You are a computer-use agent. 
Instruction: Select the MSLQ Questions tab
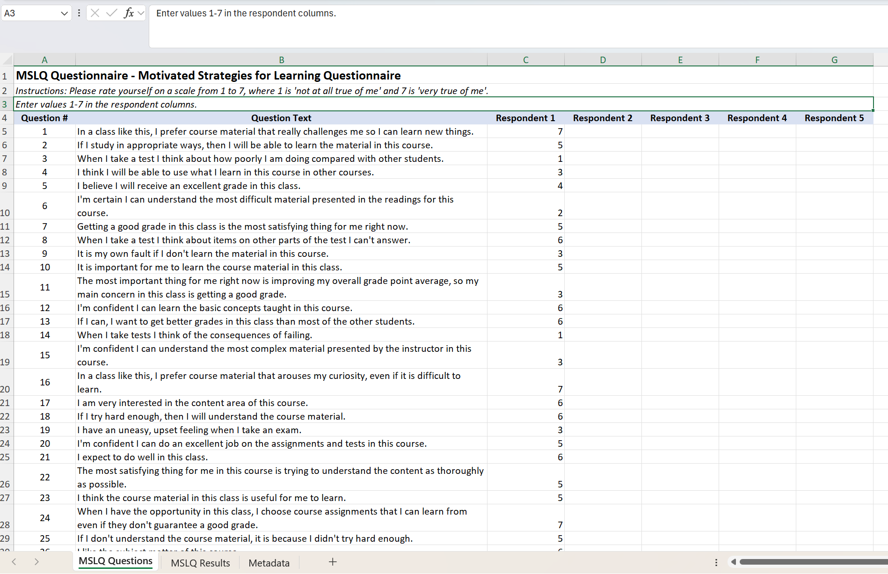(115, 561)
